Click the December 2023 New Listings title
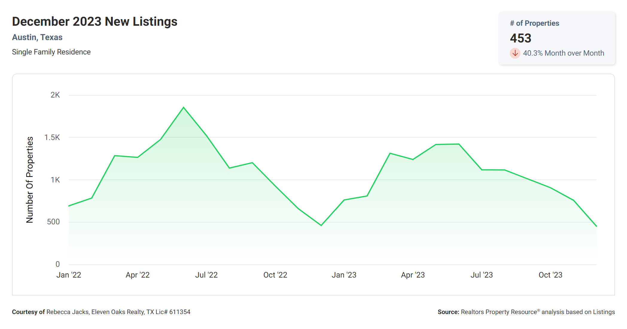This screenshot has height=329, width=627. (95, 22)
